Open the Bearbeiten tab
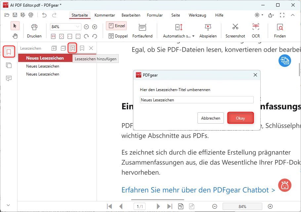 tap(131, 15)
